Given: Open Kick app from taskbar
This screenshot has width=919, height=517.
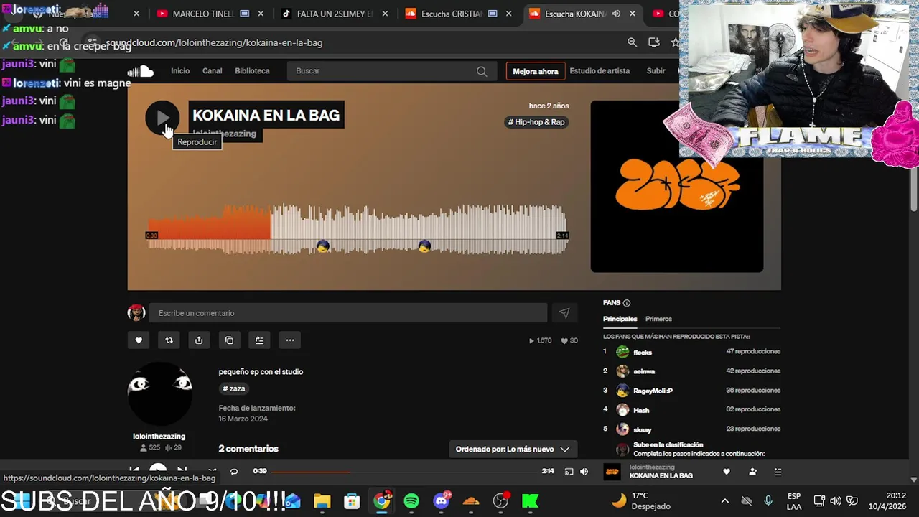Looking at the screenshot, I should pos(530,500).
